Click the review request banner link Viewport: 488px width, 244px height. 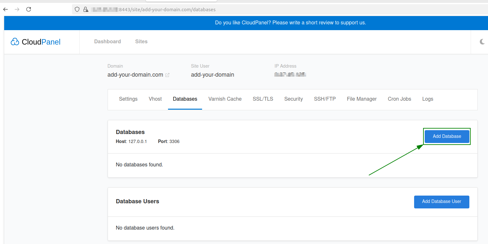[x=290, y=23]
